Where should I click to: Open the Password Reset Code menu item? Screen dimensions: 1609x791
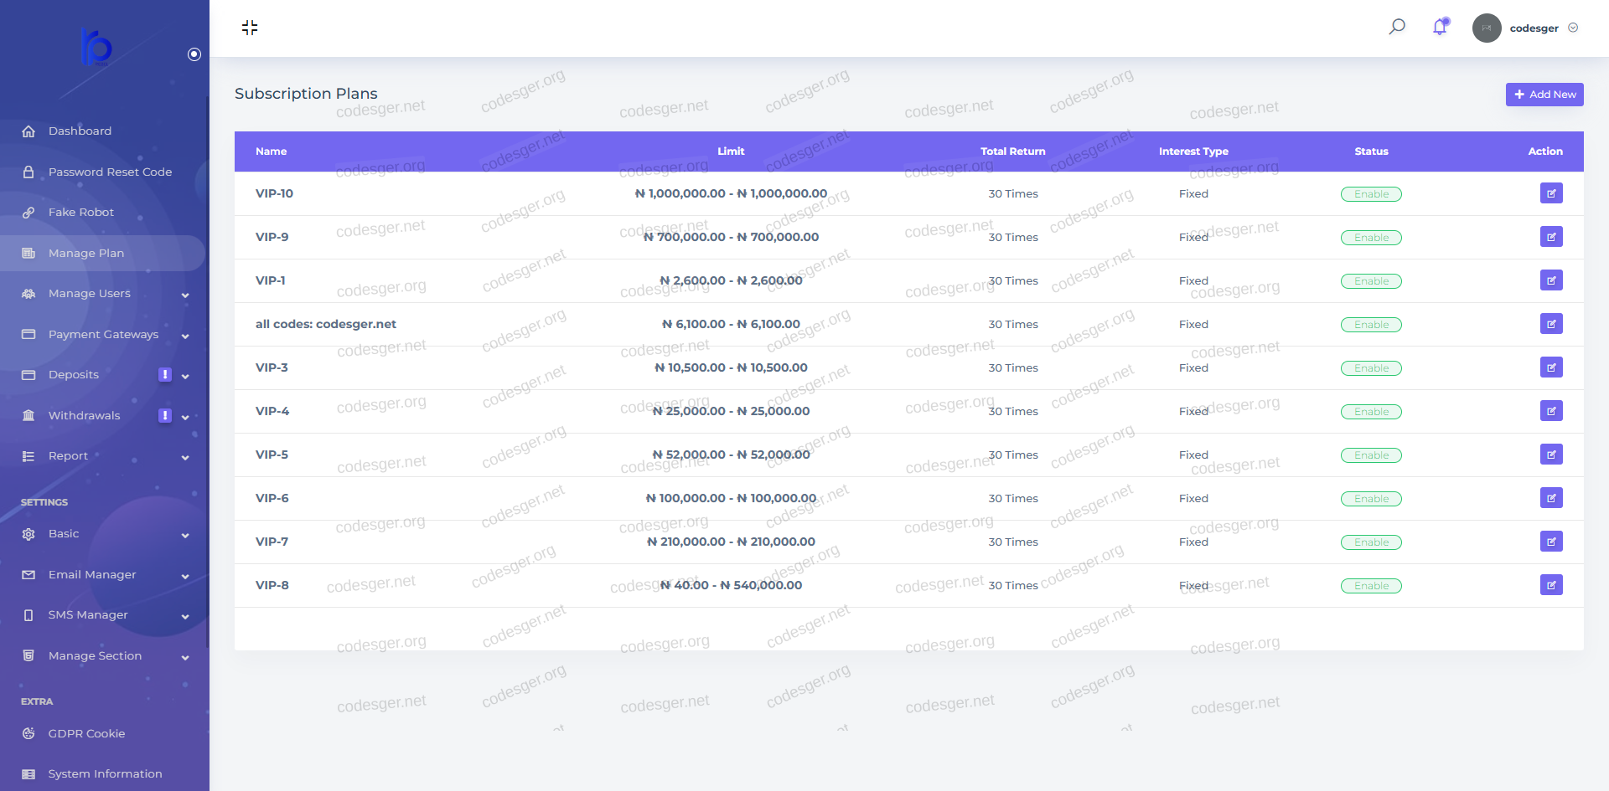[110, 172]
